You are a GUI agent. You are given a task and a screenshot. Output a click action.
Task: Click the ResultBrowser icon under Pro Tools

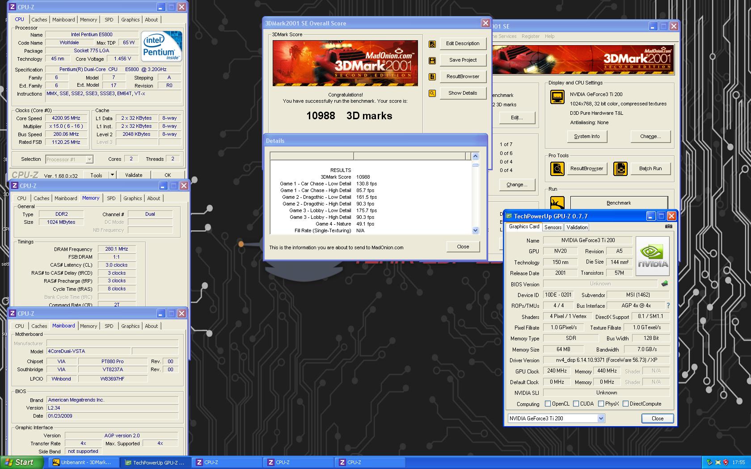coord(557,169)
